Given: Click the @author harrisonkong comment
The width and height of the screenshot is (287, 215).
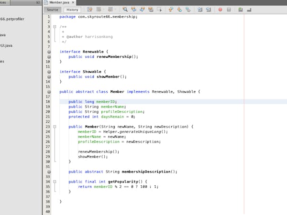Looking at the screenshot, I should [x=89, y=37].
